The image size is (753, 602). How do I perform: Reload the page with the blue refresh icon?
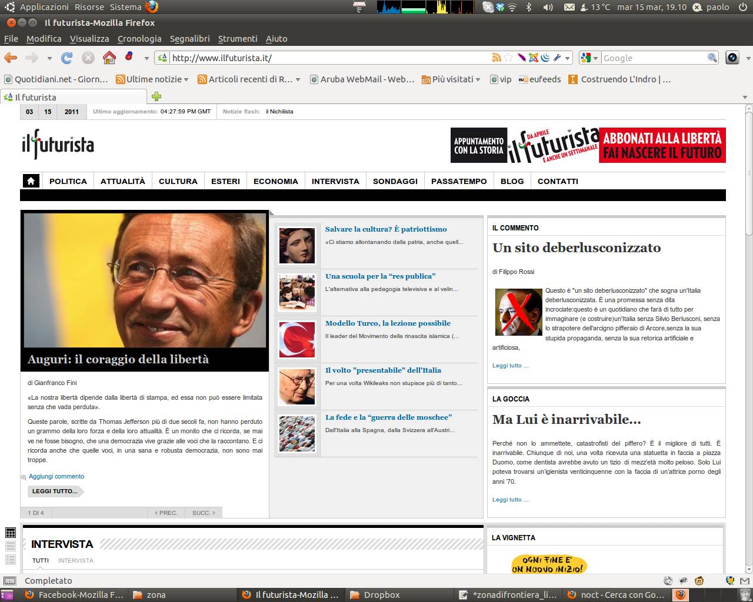pos(67,58)
